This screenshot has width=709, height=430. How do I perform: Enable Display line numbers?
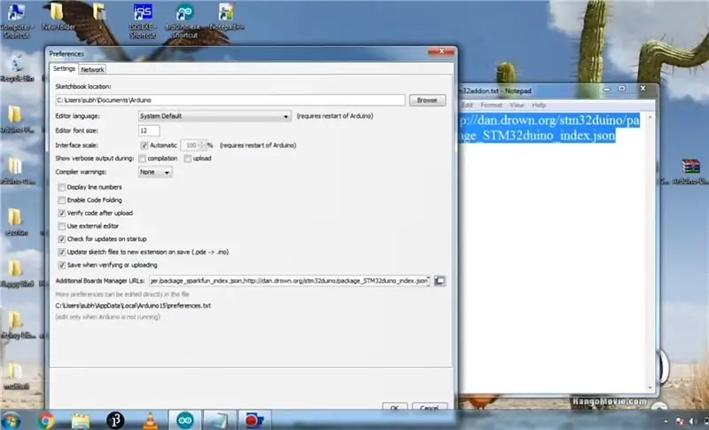(62, 187)
